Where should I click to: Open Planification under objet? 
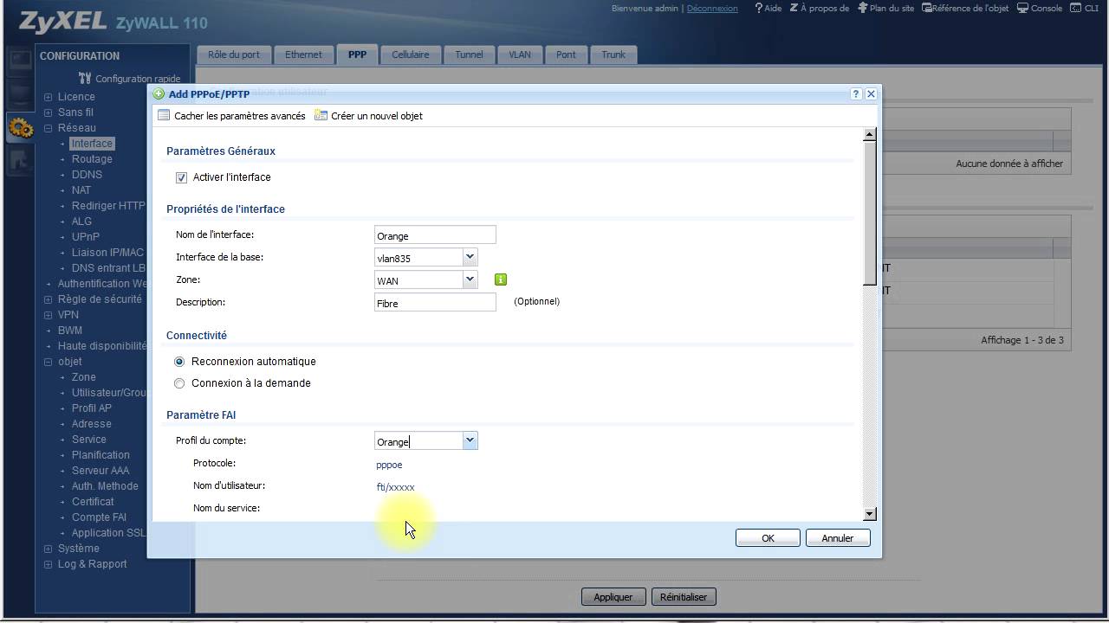(101, 455)
